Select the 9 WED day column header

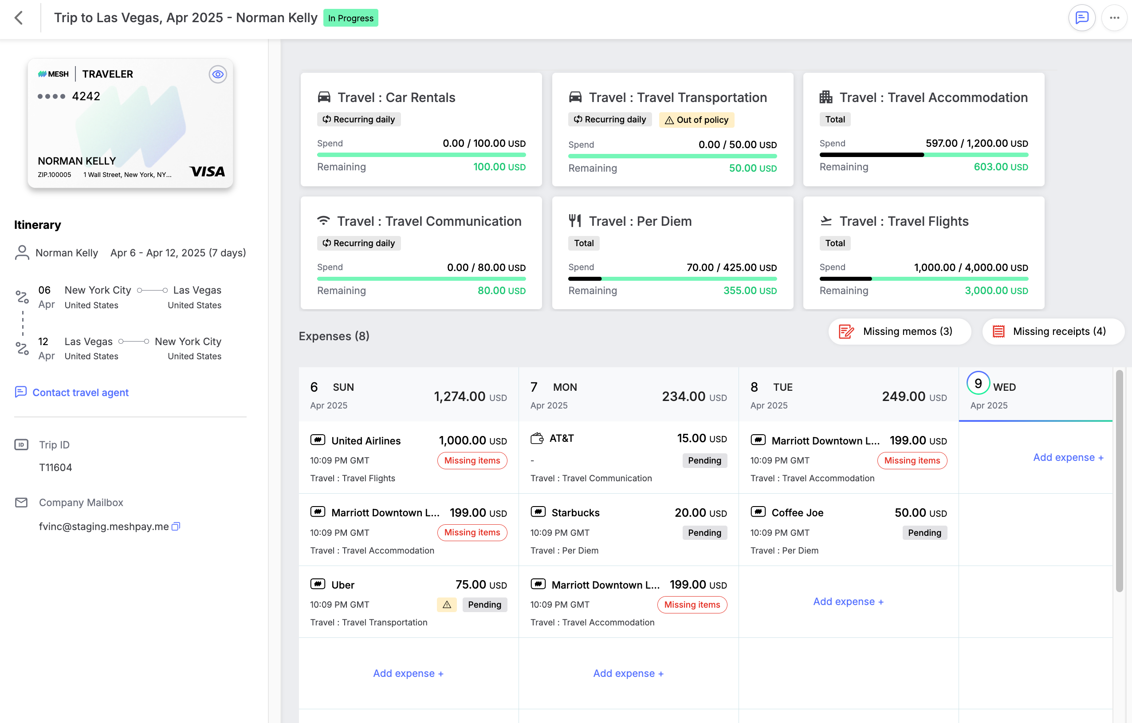[1036, 394]
